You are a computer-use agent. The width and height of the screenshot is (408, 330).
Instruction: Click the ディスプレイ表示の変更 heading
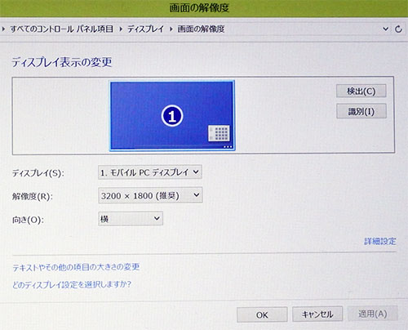click(x=62, y=62)
